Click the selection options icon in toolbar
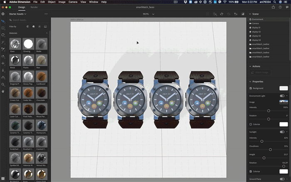Image resolution: width=291 pixels, height=182 pixels. 207,14
